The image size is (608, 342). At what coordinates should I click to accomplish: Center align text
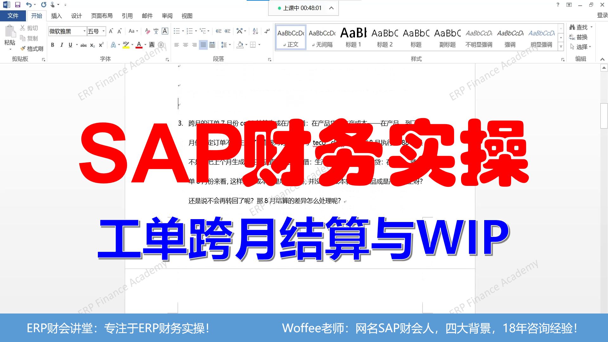click(186, 45)
